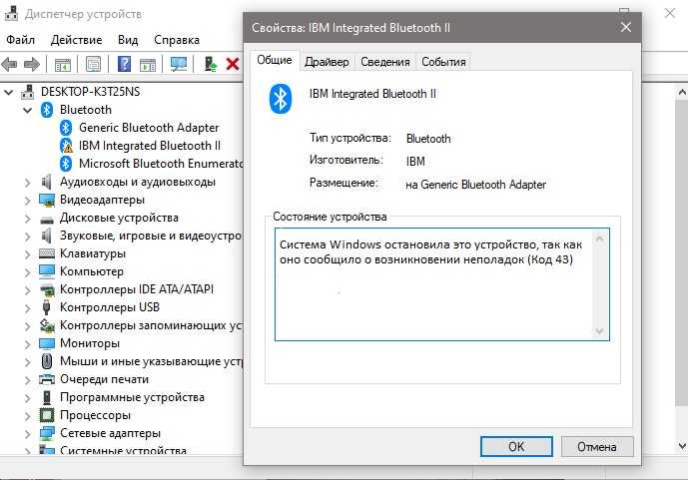Expand the Дисковые устройства category
This screenshot has width=688, height=480.
click(x=27, y=219)
